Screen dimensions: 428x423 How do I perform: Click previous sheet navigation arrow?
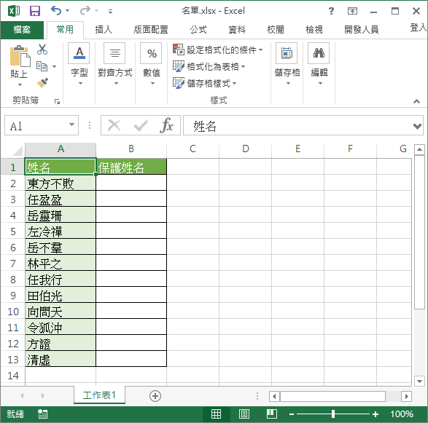pos(22,396)
